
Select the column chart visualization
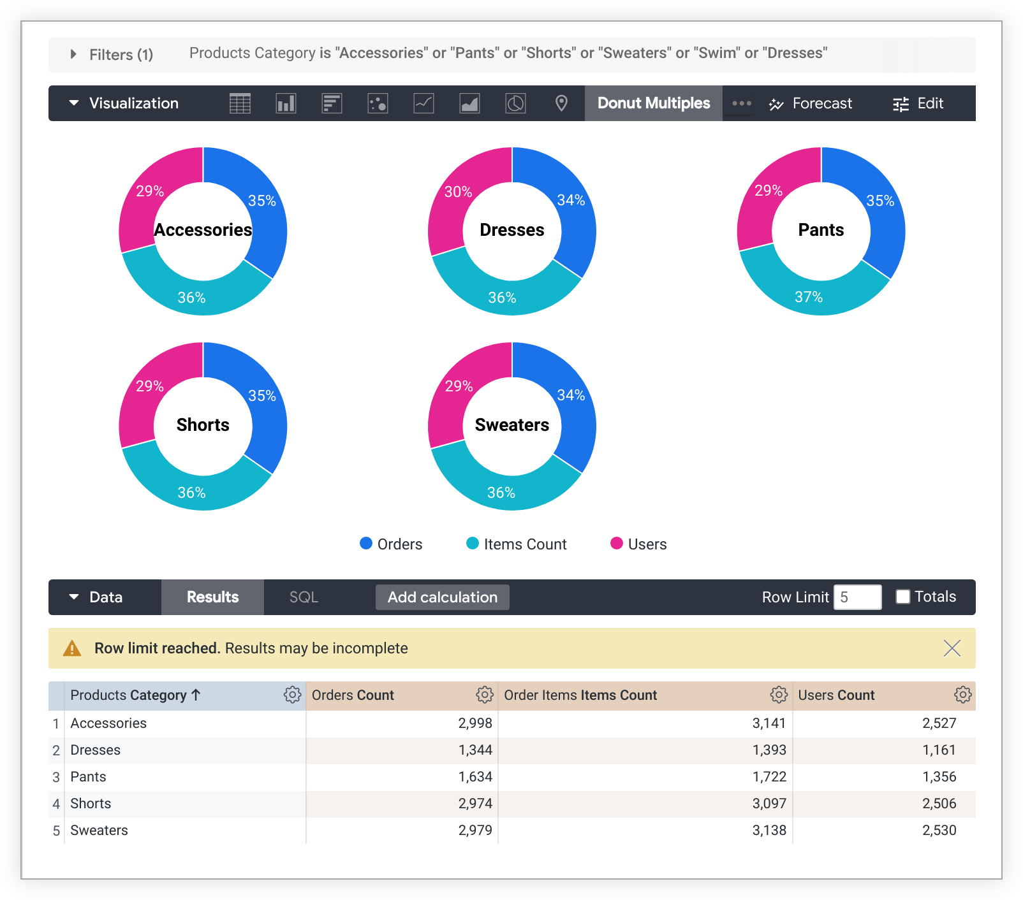tap(286, 103)
